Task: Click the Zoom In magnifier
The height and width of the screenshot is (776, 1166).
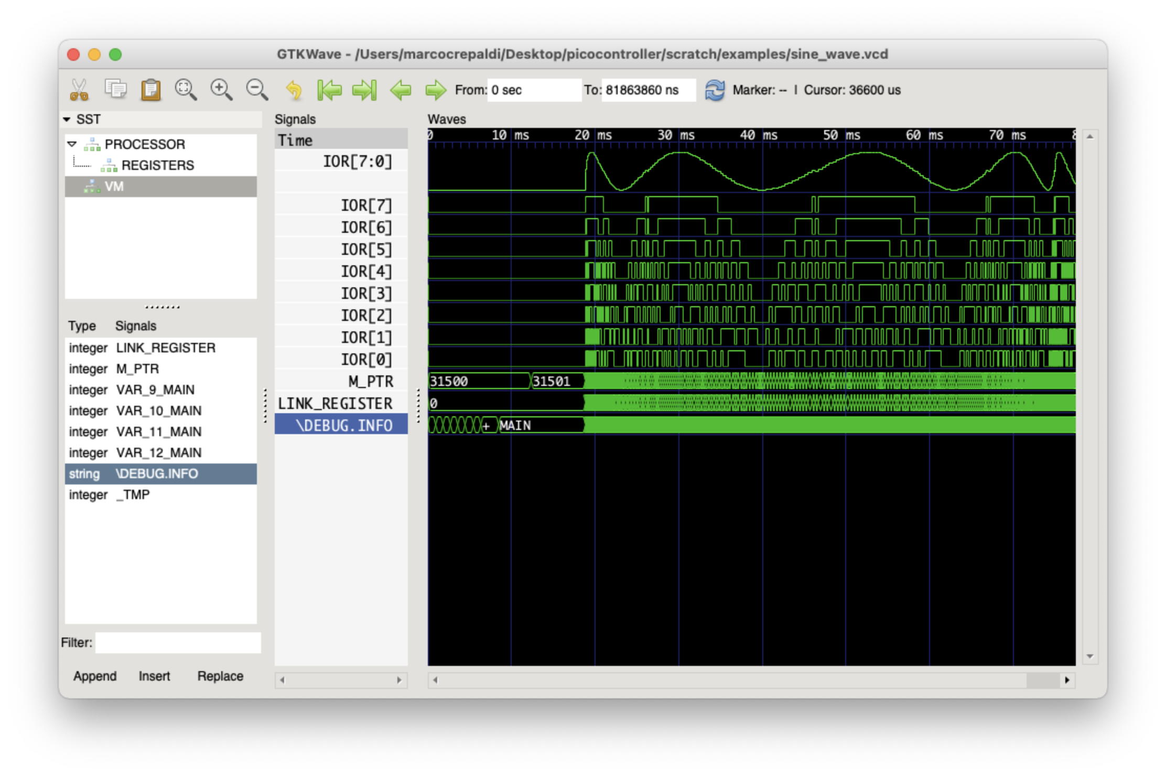Action: 221,90
